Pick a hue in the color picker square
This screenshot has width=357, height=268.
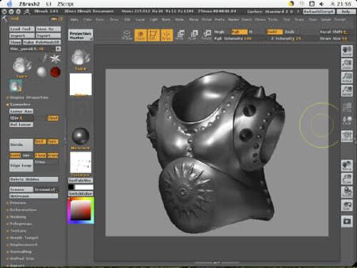(x=81, y=210)
